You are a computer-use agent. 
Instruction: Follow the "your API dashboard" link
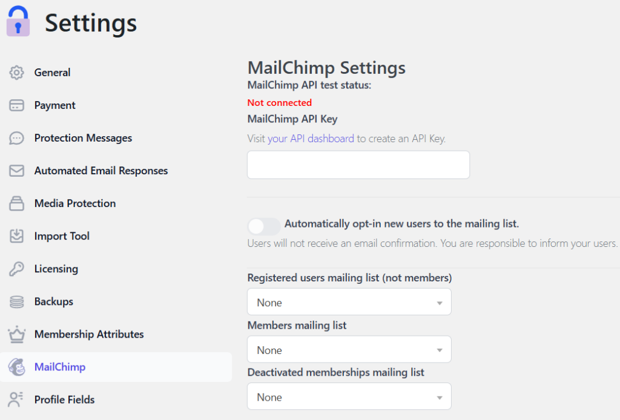[311, 139]
